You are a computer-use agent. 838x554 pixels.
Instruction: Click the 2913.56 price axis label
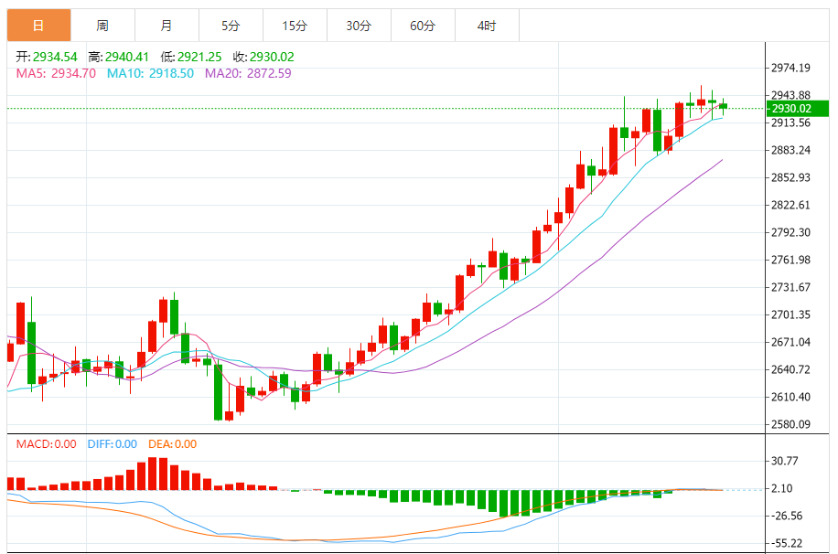click(x=790, y=123)
